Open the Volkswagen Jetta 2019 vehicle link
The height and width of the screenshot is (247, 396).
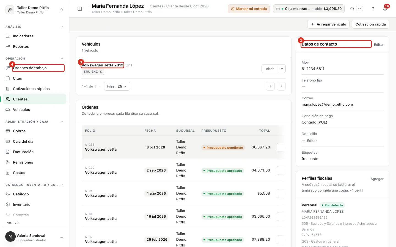point(103,65)
